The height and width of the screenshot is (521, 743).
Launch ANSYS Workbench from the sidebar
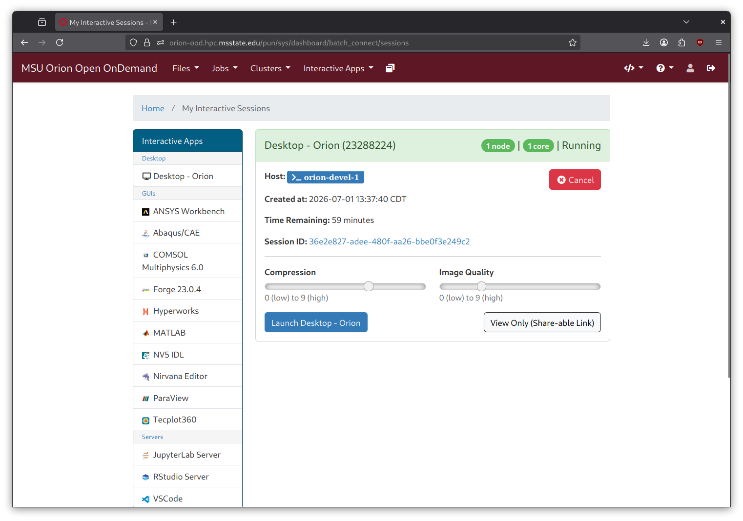pyautogui.click(x=187, y=211)
